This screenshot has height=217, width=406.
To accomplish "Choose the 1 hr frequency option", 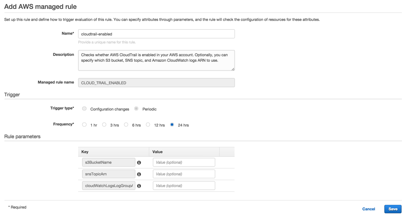I will 84,124.
